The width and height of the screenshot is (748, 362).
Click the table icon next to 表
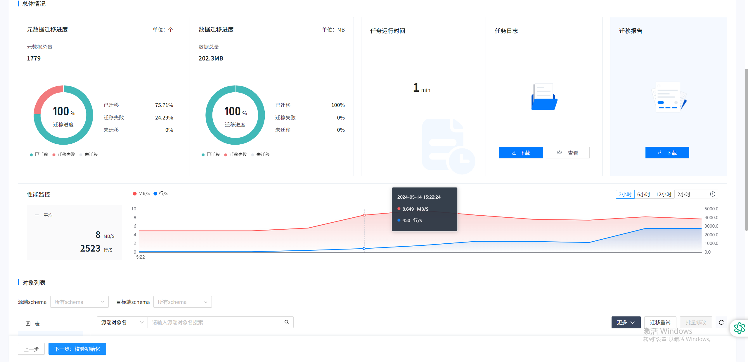tap(28, 324)
